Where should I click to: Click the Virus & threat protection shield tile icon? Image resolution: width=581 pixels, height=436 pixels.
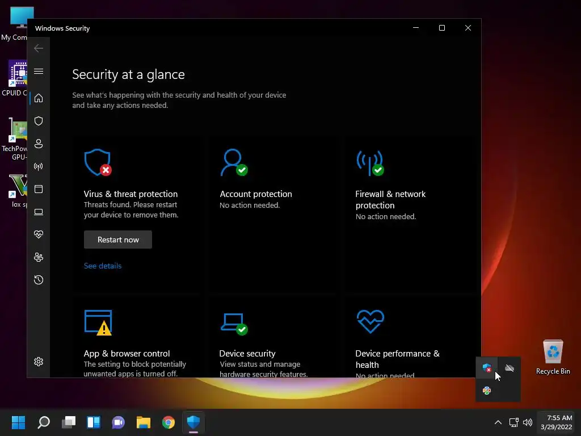click(x=98, y=162)
